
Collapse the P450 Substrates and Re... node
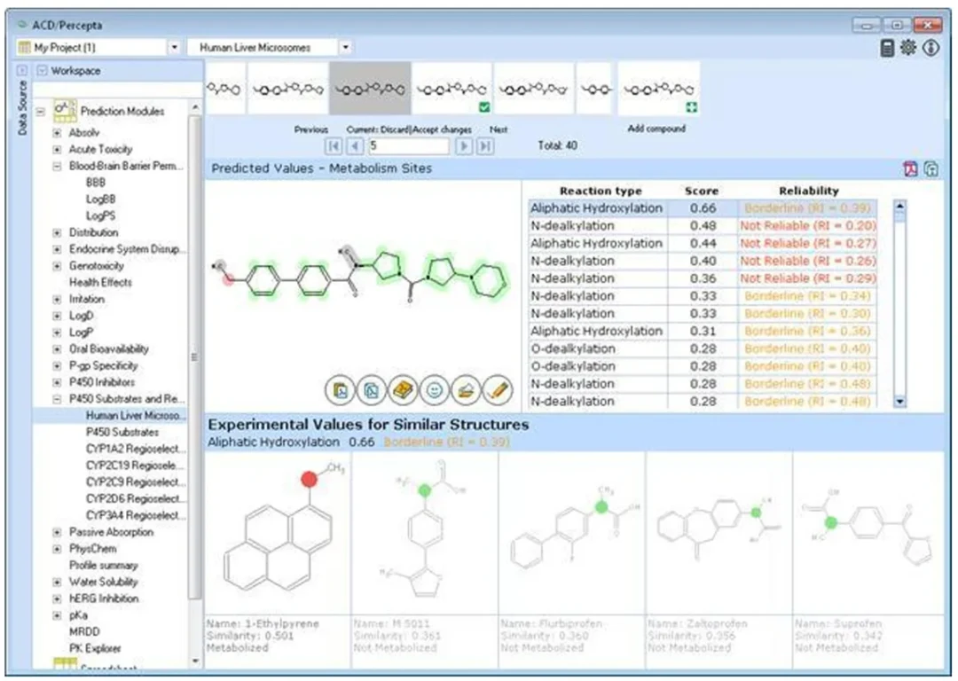[x=57, y=399]
